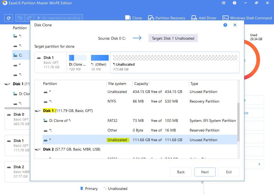The height and width of the screenshot is (195, 274).
Task: Select Disk 2 USB entry in list
Action: tap(71, 149)
